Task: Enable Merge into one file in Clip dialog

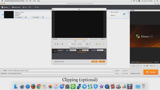Action: click(x=53, y=61)
